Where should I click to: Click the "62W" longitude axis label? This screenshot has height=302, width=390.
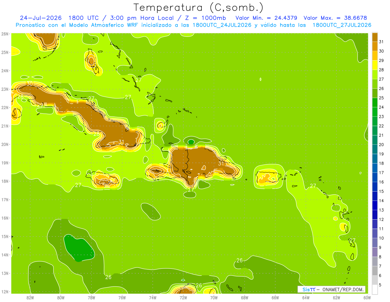point(336,297)
